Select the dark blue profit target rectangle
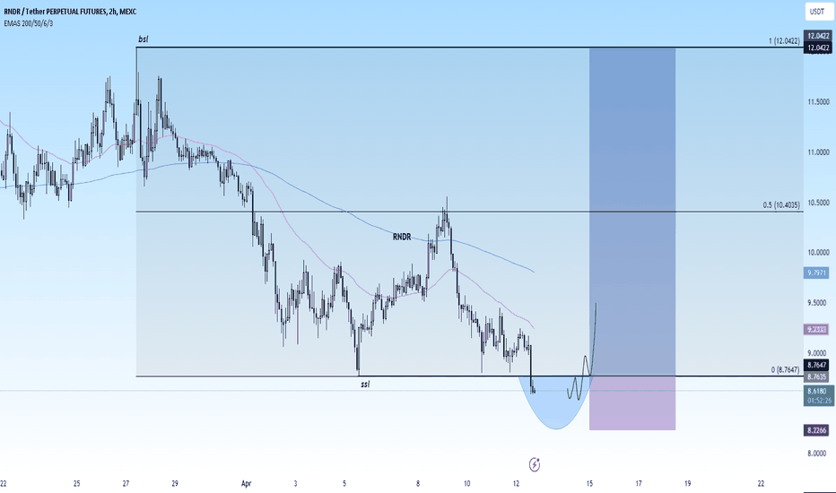 [632, 212]
